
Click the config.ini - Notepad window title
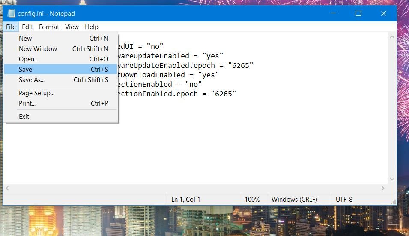(x=46, y=14)
